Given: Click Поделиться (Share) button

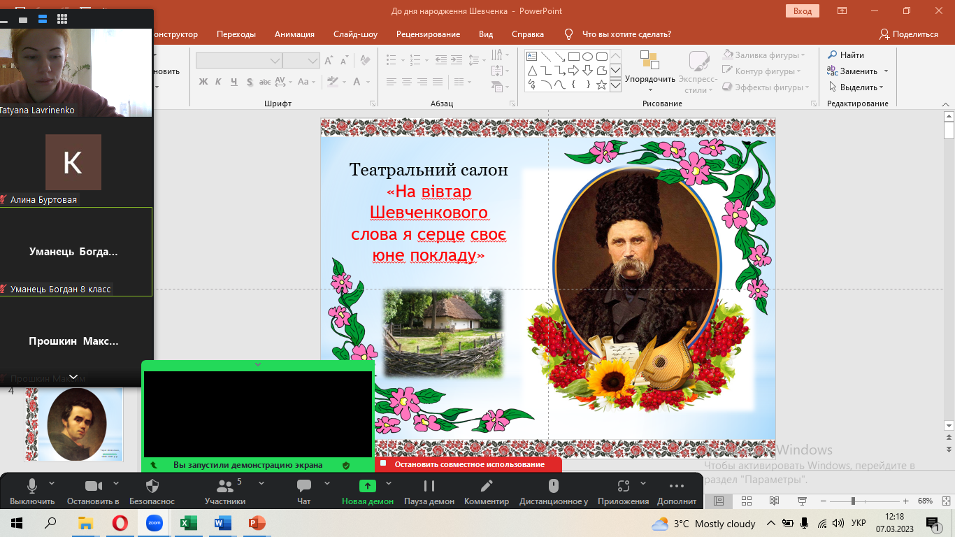Looking at the screenshot, I should click(909, 34).
